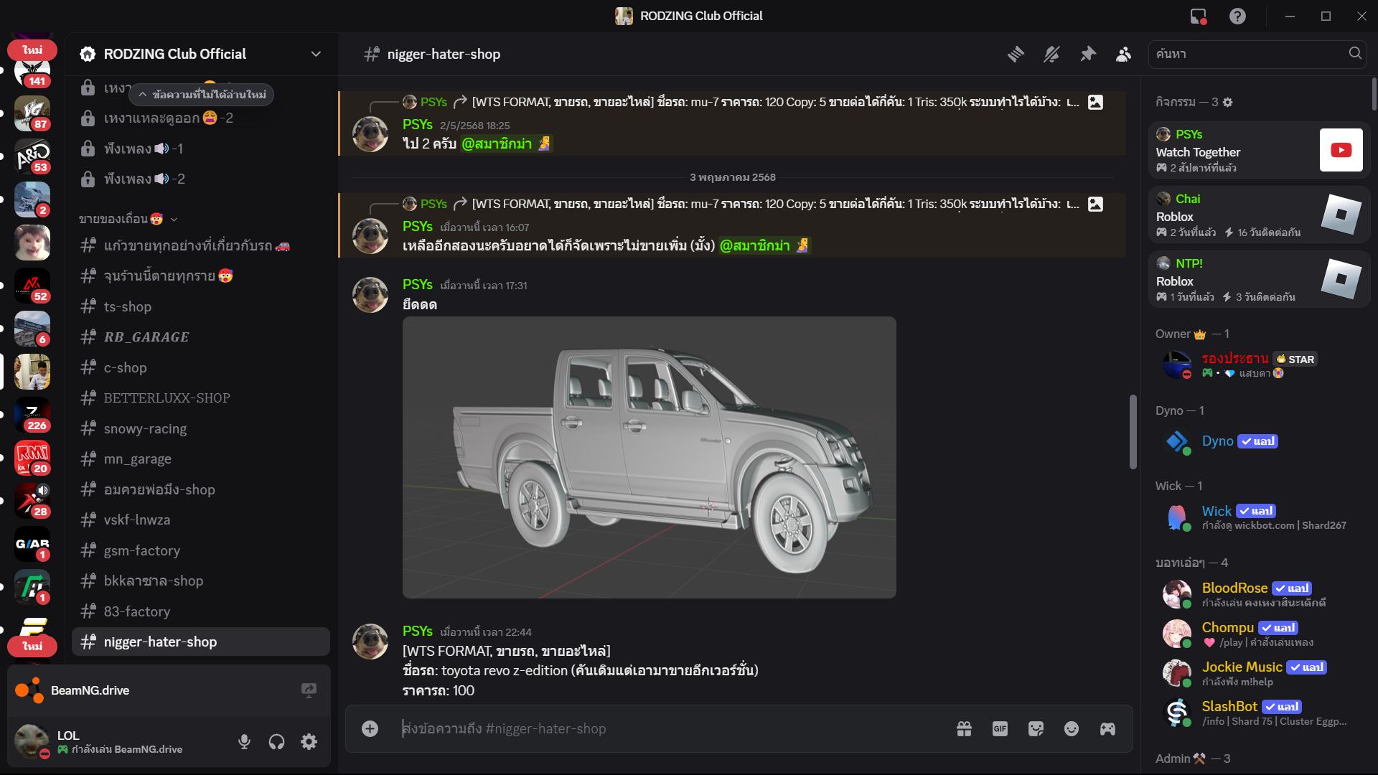Screen dimensions: 1378x775
Task: Open user settings gear next to LOL
Action: click(x=309, y=741)
